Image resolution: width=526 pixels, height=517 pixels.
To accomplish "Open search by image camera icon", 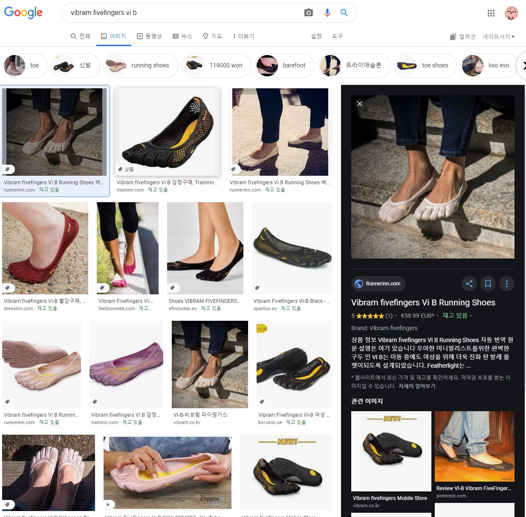I will coord(309,13).
